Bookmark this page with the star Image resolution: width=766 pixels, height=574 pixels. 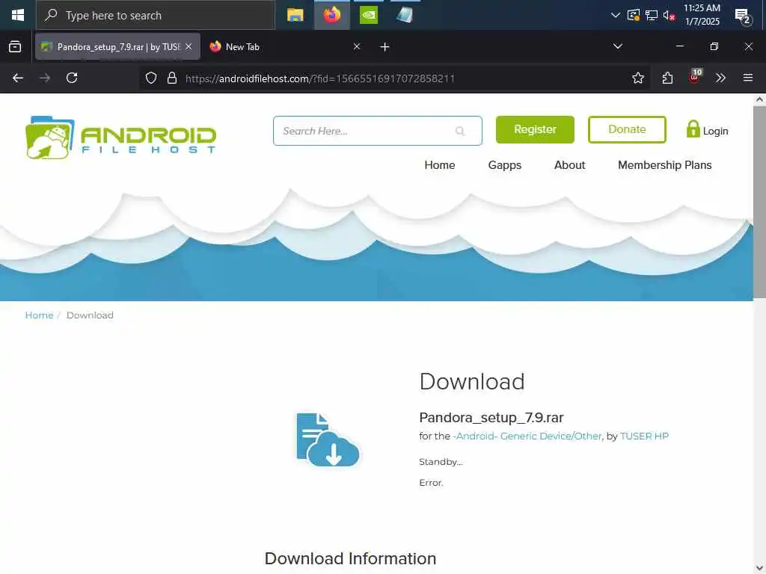[637, 78]
